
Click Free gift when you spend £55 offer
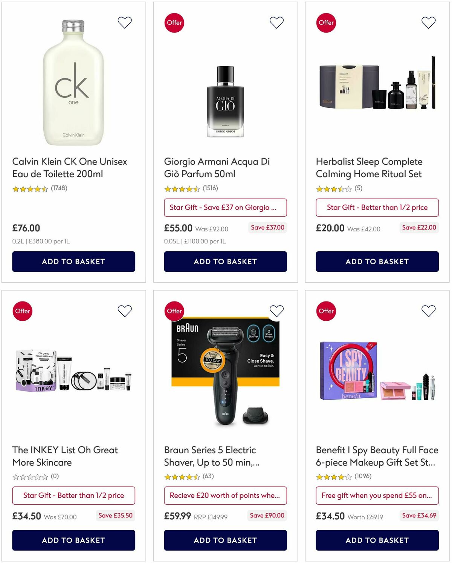377,496
